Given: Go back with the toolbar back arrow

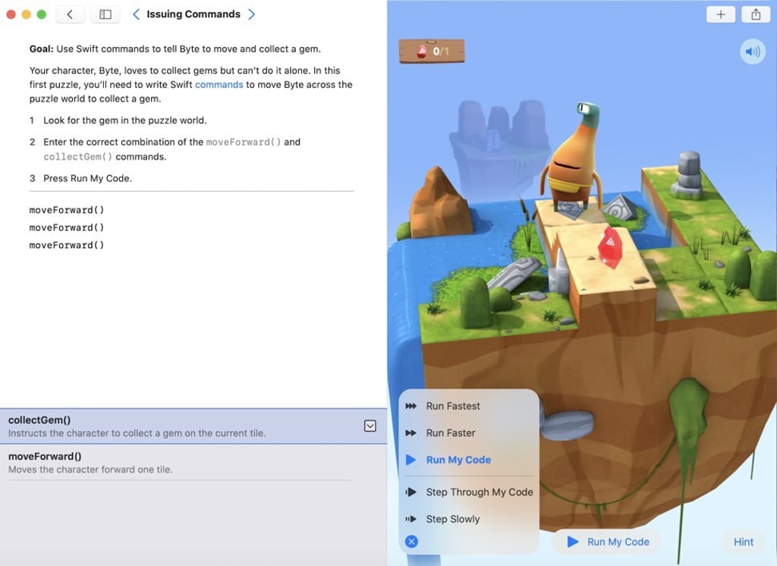Looking at the screenshot, I should coord(70,14).
